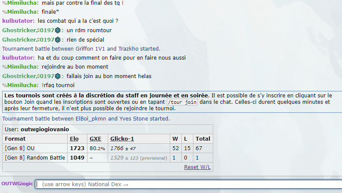This screenshot has height=193, width=342.
Task: Click the '1766 ± 47' Glicko value
Action: (123, 148)
